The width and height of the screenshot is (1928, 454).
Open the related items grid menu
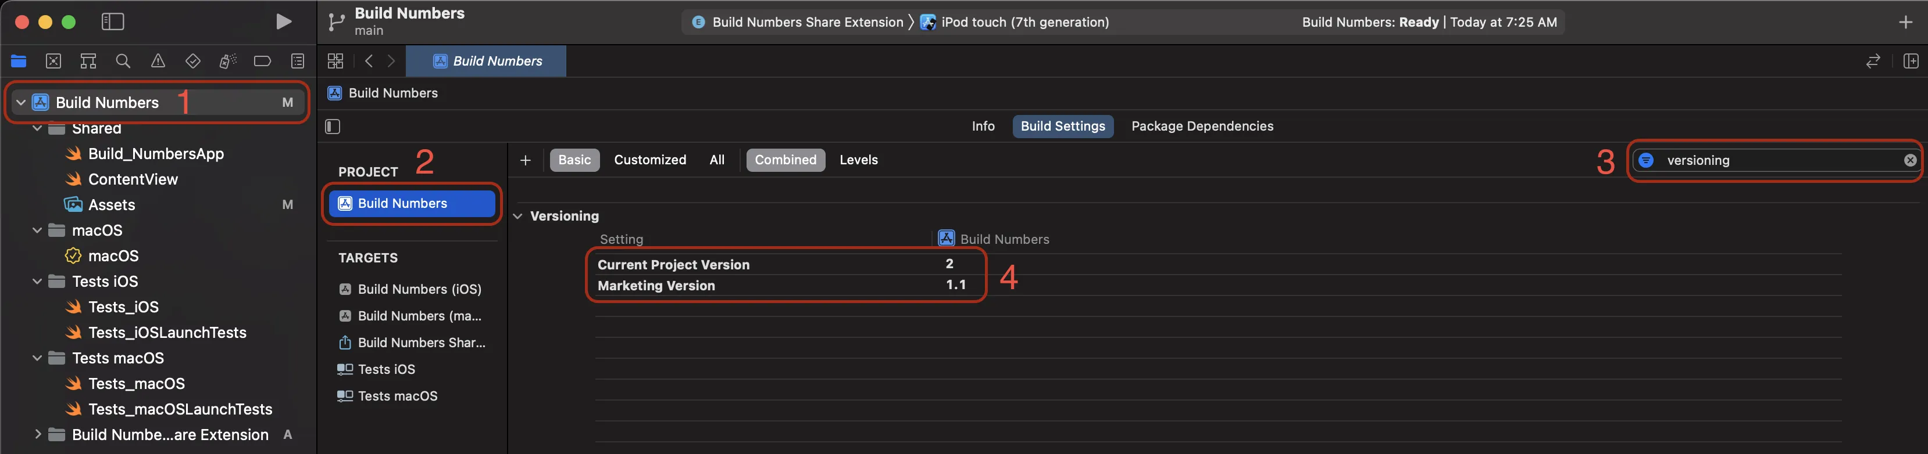point(335,62)
